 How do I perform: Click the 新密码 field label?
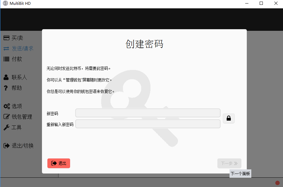click(52, 114)
